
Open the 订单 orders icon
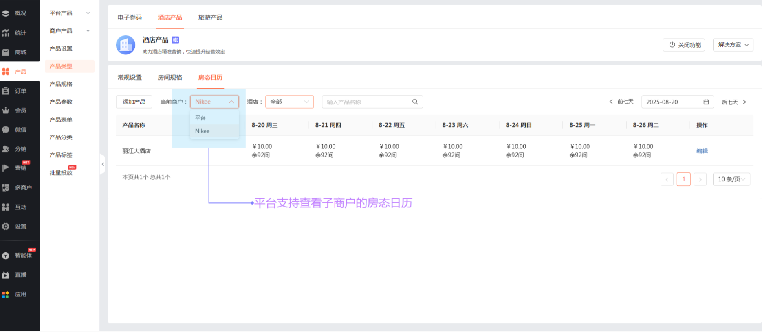pos(6,91)
